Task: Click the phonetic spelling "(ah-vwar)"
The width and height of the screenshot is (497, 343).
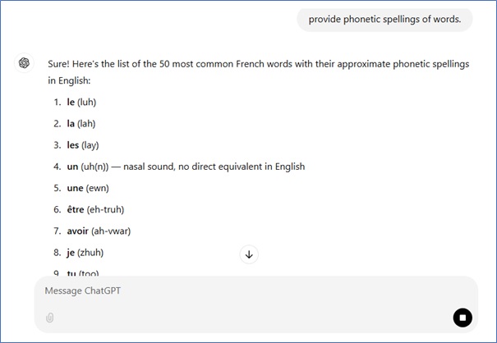Action: 113,231
